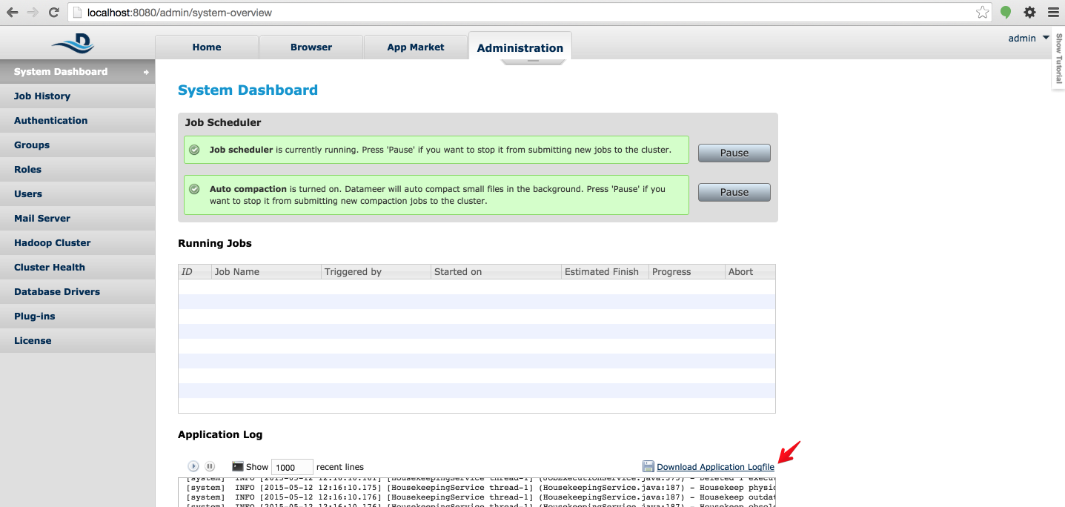Viewport: 1065px width, 507px height.
Task: Pause Auto compaction
Action: click(734, 192)
